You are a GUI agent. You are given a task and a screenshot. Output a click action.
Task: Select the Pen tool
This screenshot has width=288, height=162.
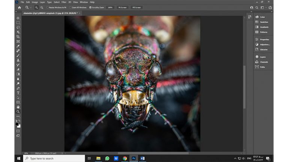18,88
